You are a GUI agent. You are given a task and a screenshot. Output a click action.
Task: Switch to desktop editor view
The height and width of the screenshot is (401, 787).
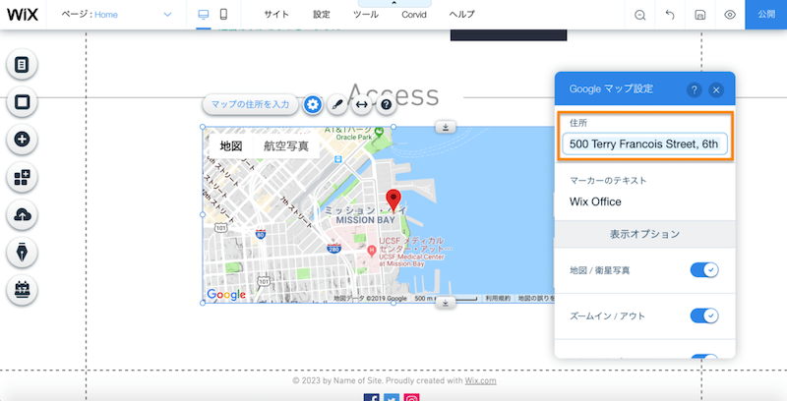(204, 15)
